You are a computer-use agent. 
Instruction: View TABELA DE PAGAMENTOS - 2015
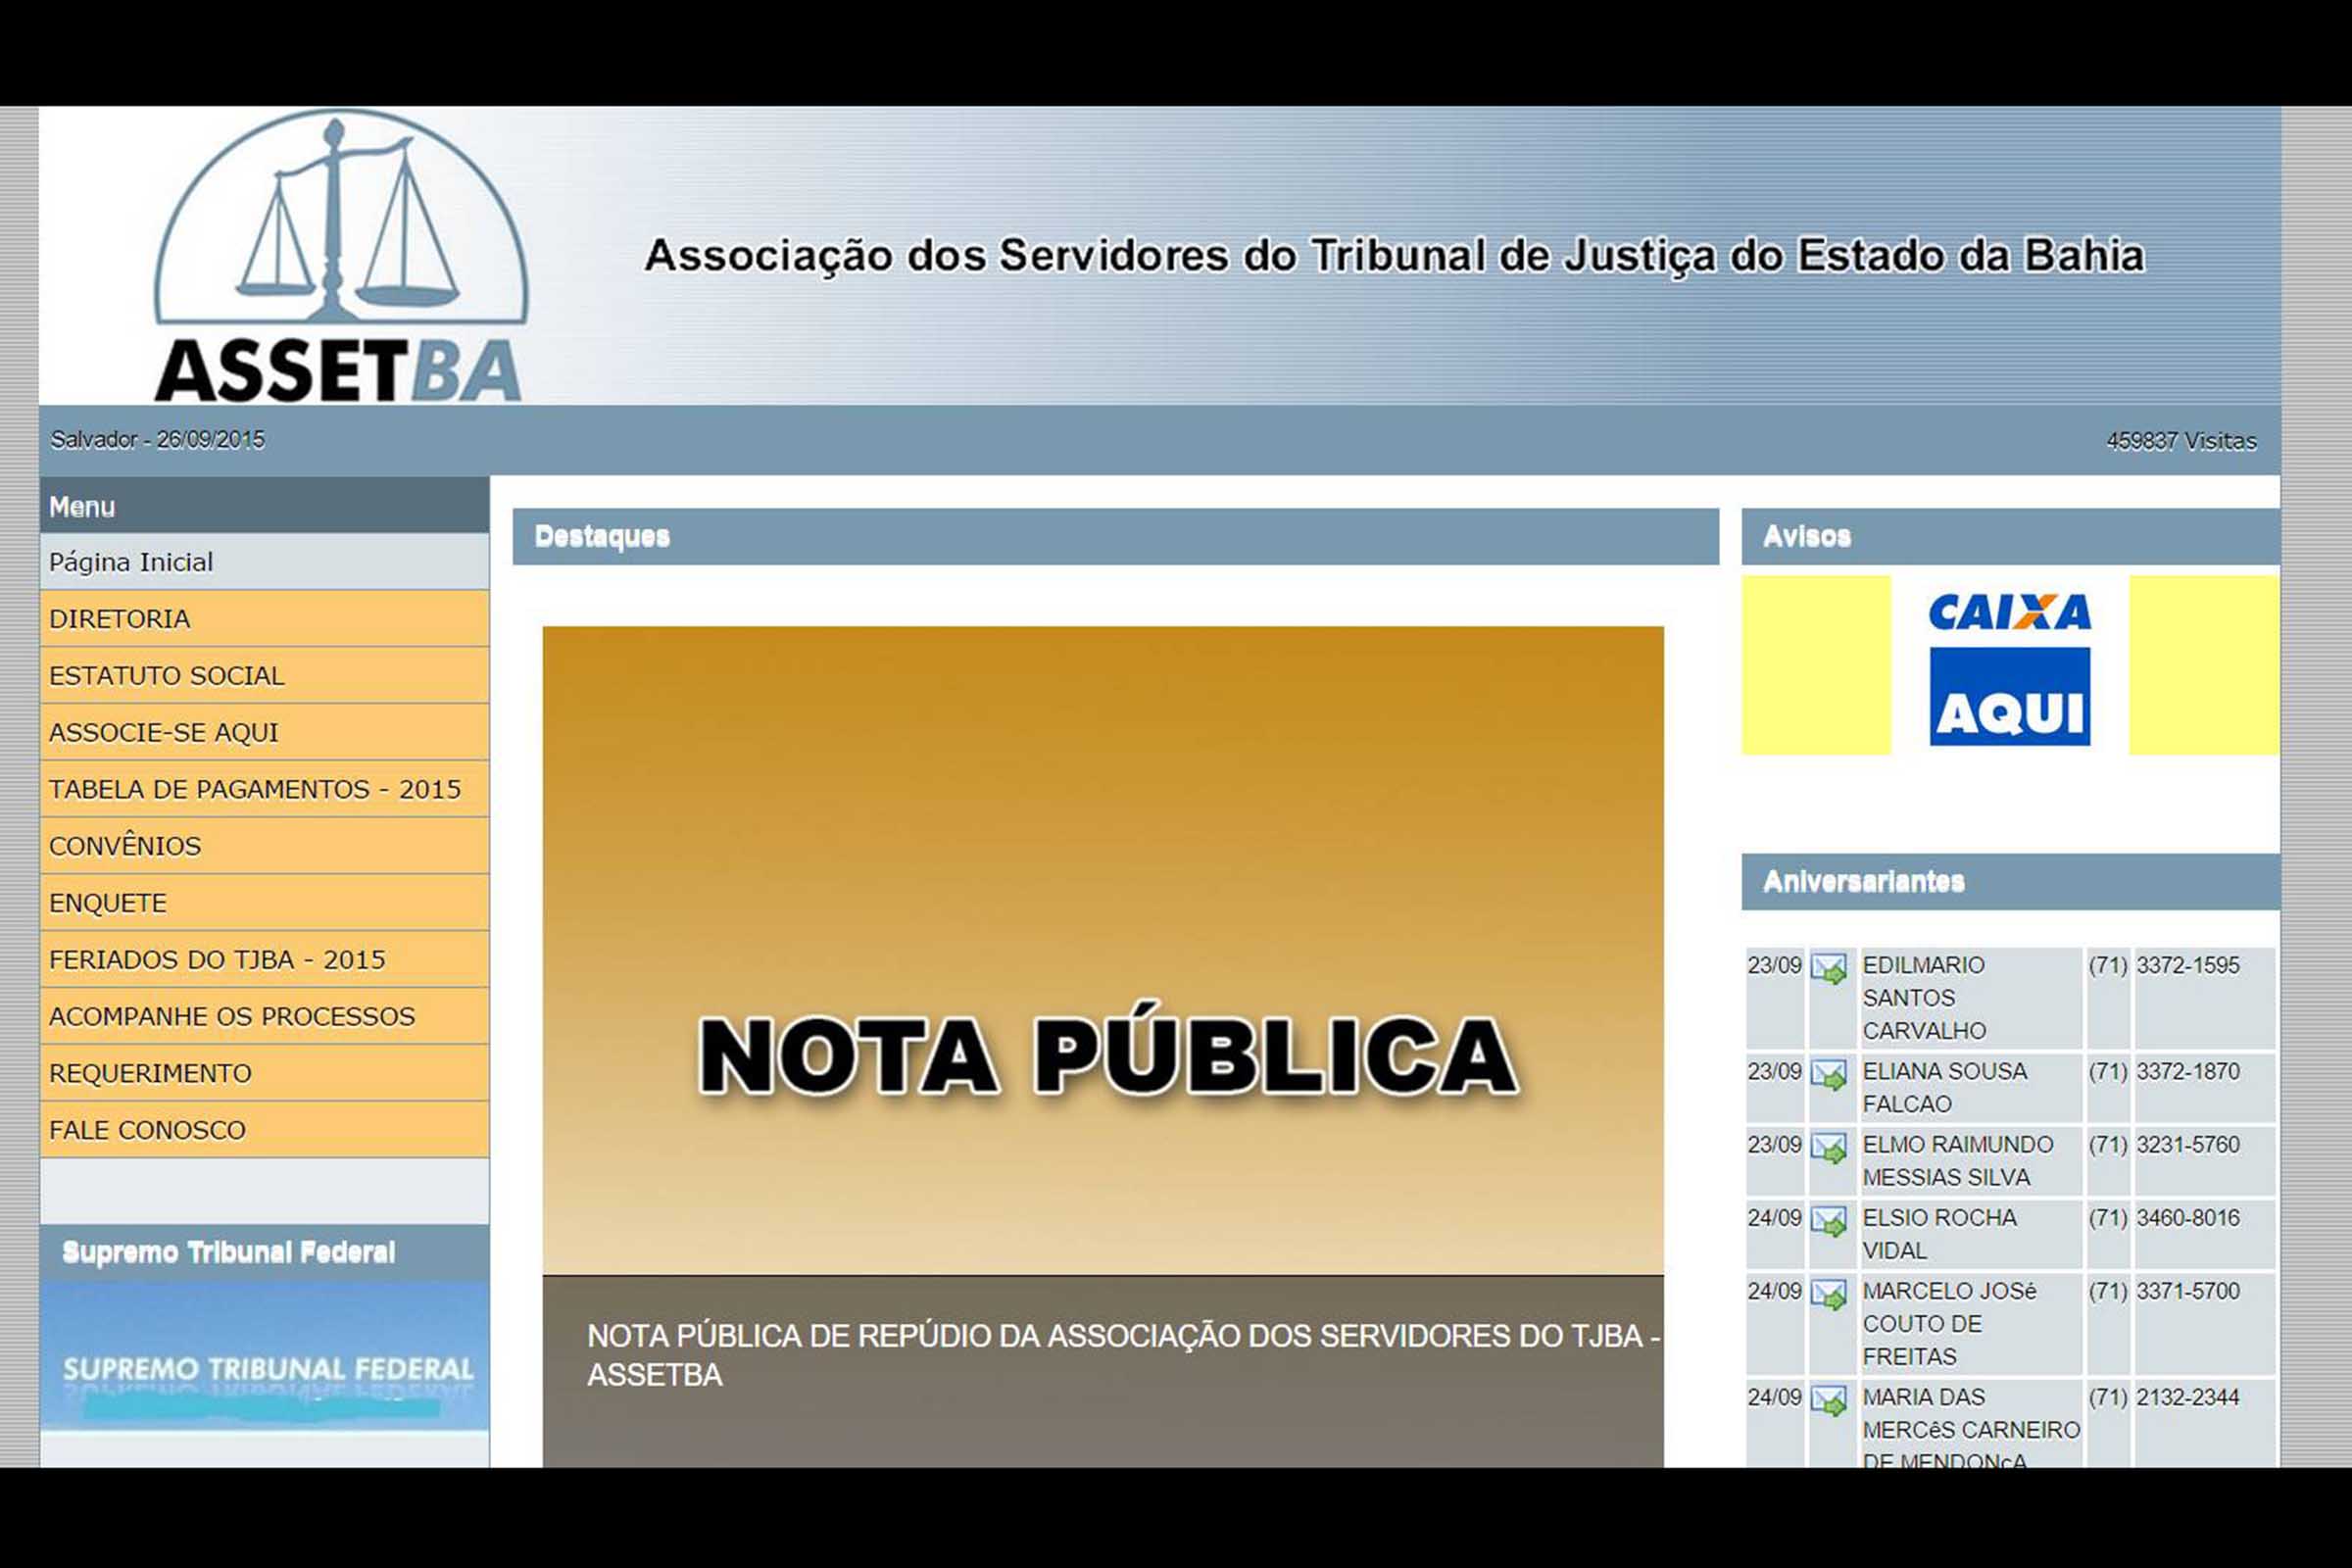point(254,789)
